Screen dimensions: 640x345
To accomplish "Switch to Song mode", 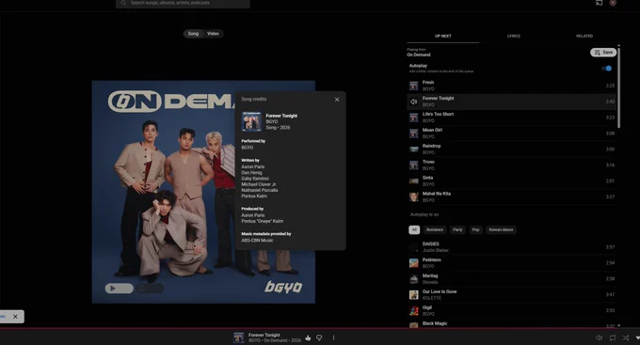I will click(194, 34).
